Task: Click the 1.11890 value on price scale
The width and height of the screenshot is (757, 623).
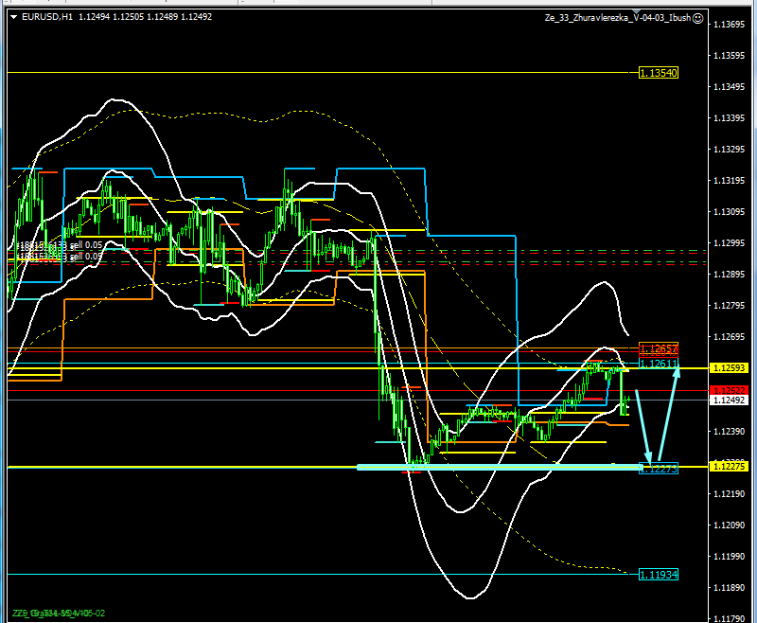Action: pos(729,588)
